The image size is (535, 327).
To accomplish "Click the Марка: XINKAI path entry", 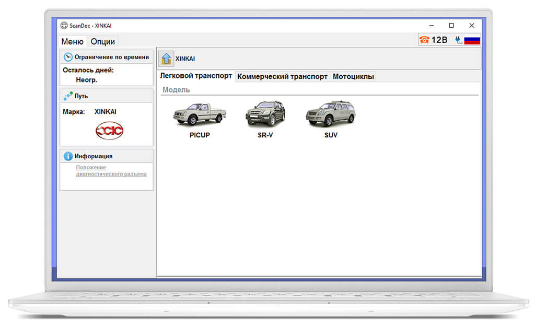I will click(89, 111).
